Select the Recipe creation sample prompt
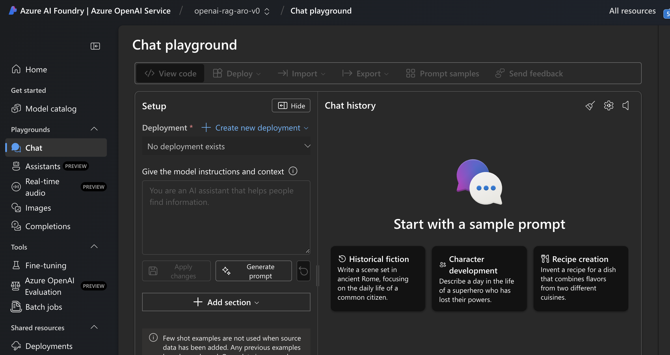This screenshot has width=670, height=355. [580, 278]
